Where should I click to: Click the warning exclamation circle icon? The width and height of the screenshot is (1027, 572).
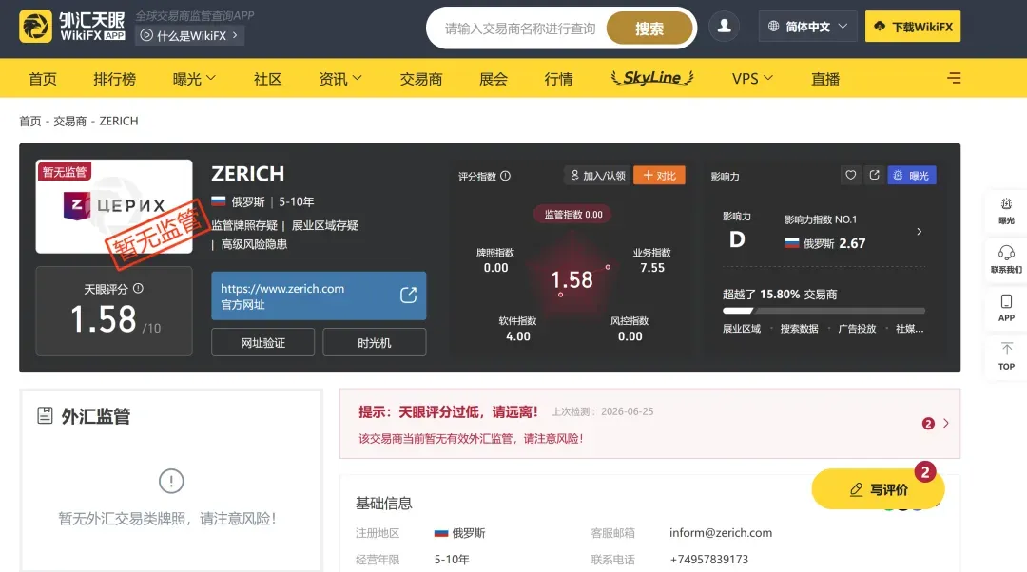[x=171, y=481]
